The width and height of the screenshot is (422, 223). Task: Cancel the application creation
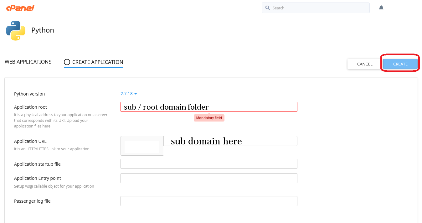pos(365,64)
